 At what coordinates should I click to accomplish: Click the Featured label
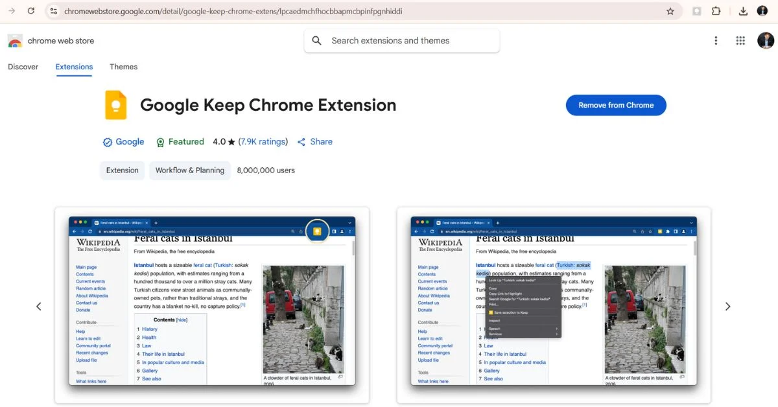point(186,142)
